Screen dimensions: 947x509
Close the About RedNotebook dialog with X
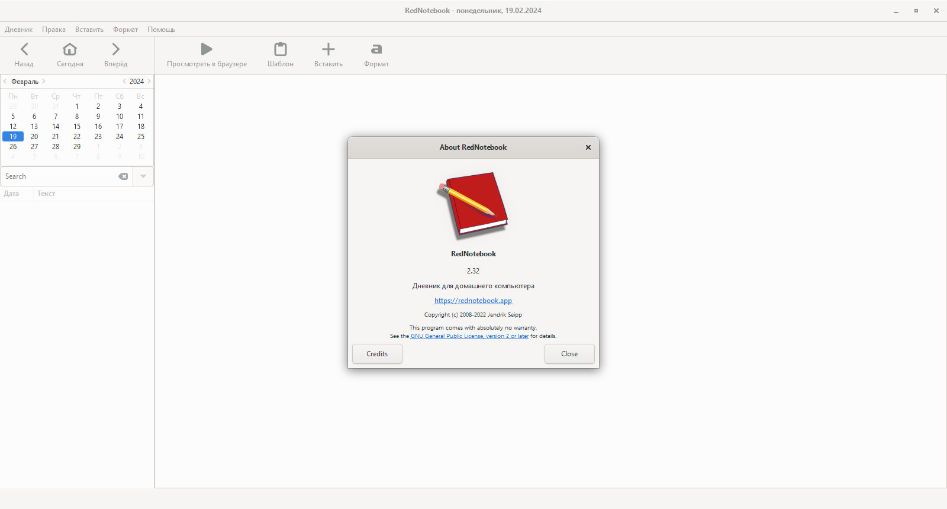(588, 147)
